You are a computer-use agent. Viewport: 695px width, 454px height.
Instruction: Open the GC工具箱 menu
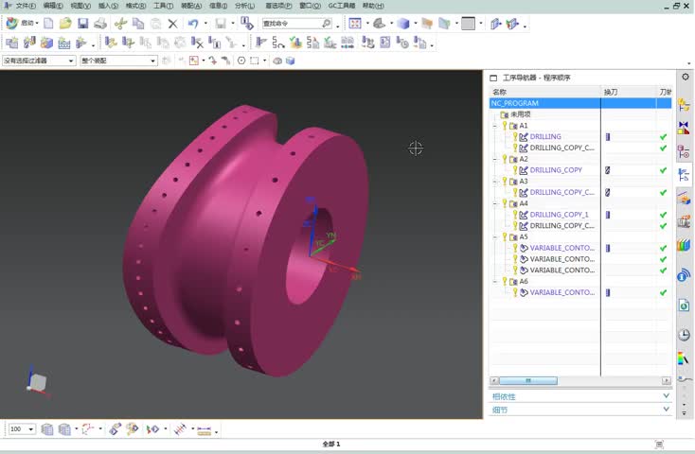click(x=340, y=6)
